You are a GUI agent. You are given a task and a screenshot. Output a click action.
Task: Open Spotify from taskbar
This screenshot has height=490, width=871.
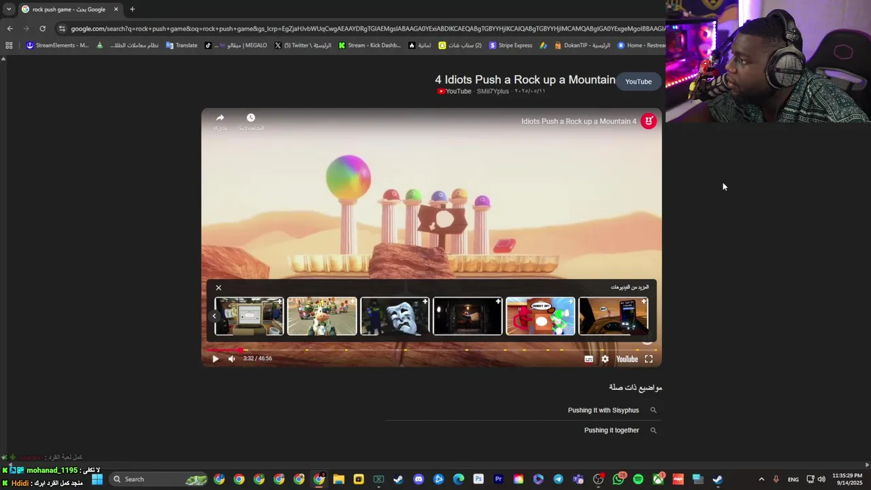coord(638,479)
